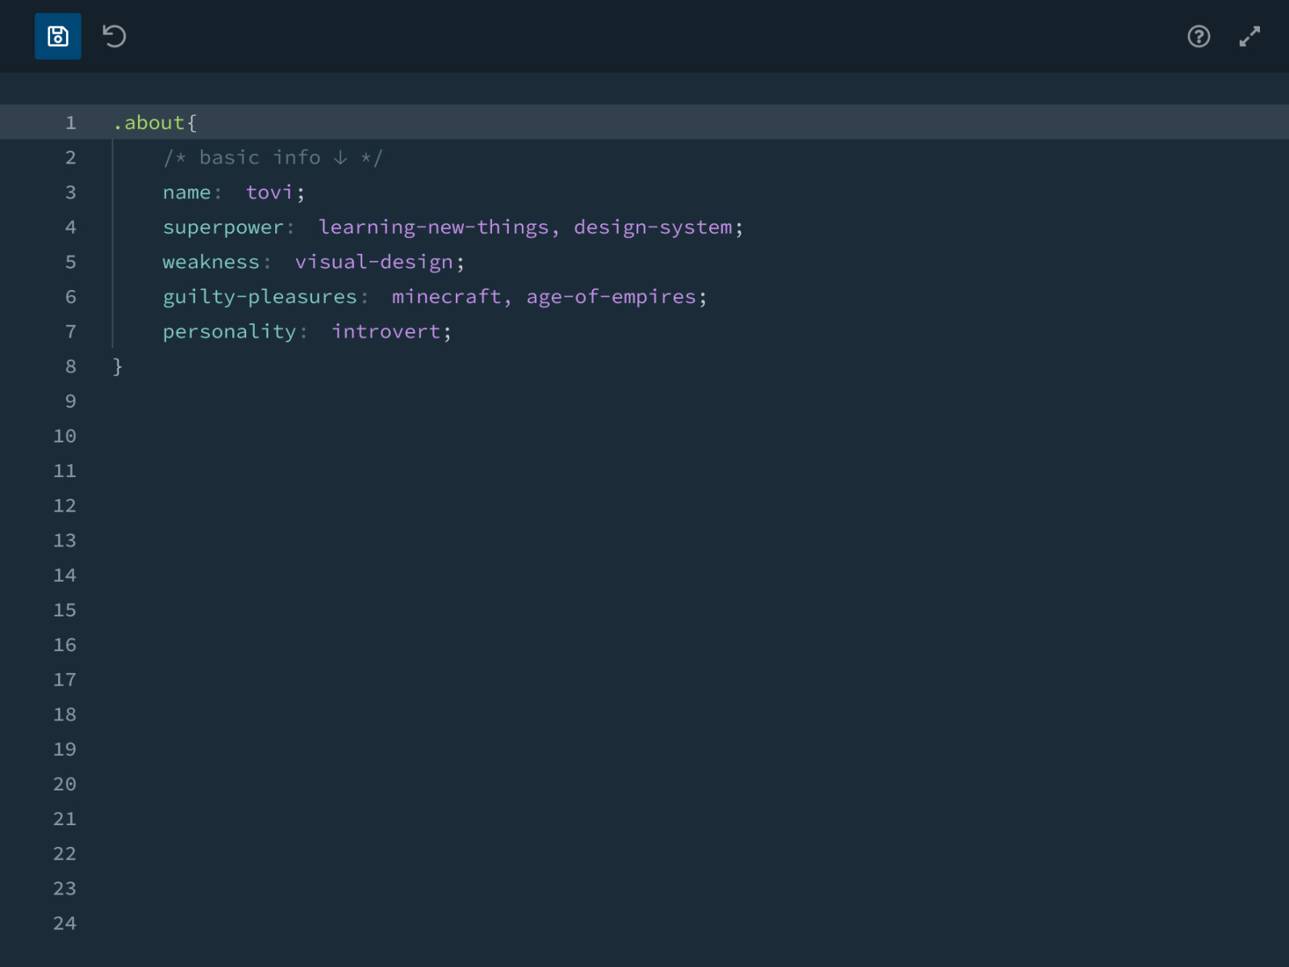Click the 'personality' property
1289x967 pixels.
point(230,332)
